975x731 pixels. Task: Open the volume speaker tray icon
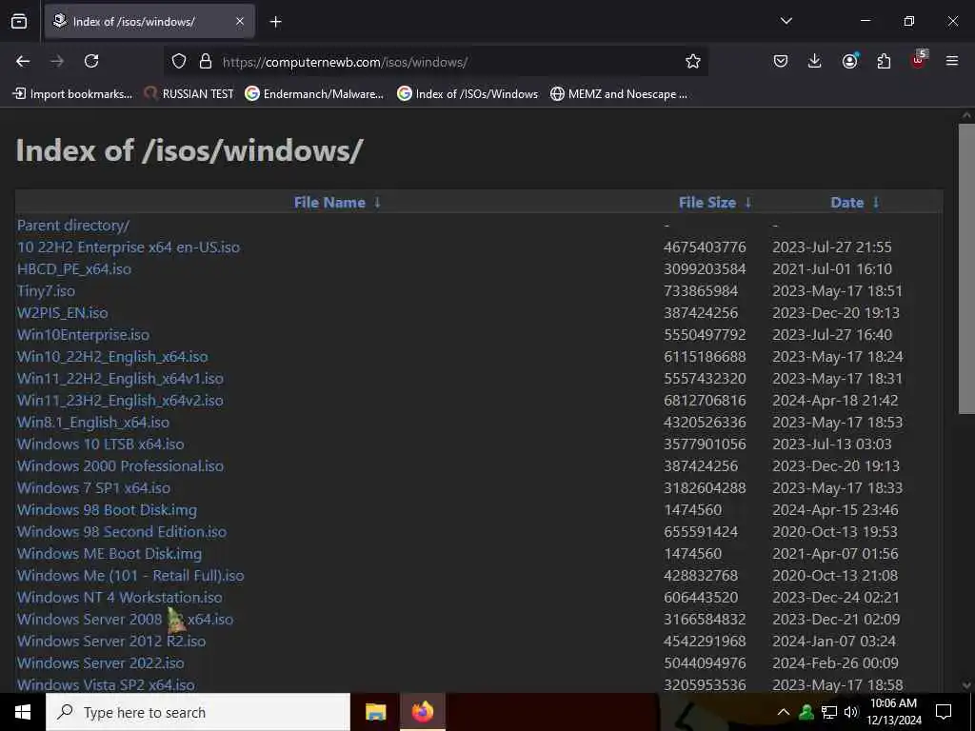tap(850, 712)
